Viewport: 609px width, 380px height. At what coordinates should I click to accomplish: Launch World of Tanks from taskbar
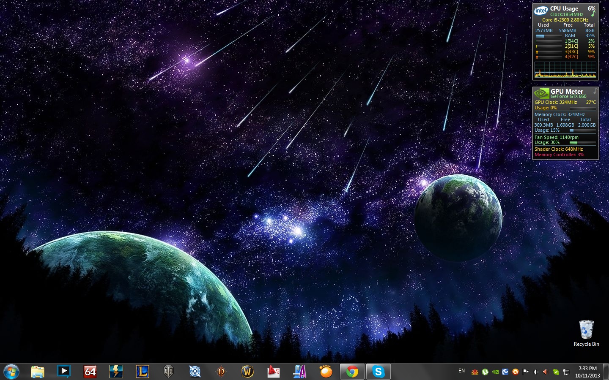click(x=169, y=372)
